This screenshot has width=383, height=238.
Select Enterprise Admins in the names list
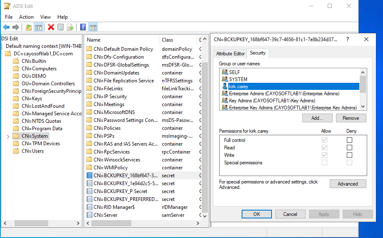pos(284,94)
